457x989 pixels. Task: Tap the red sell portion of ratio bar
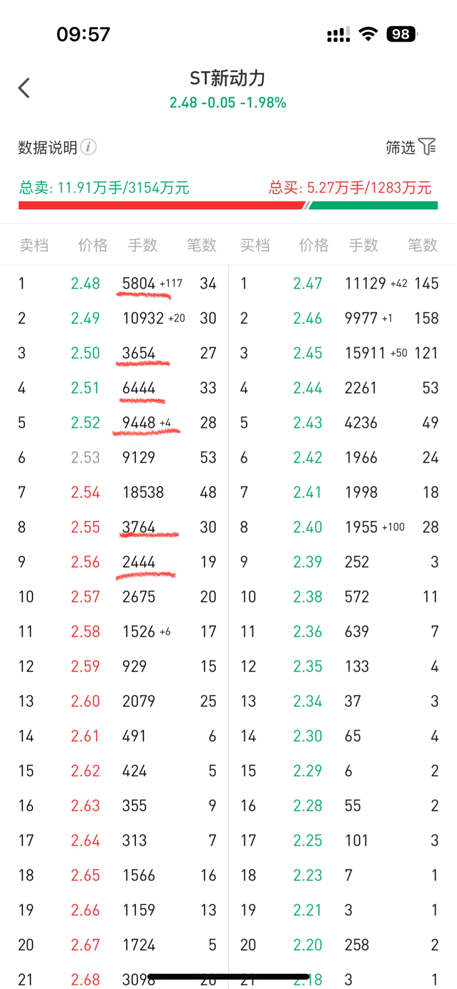click(161, 206)
